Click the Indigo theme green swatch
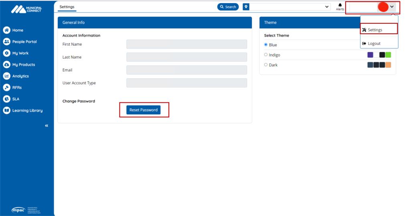Viewport: 407px width, 216px height. (x=388, y=55)
